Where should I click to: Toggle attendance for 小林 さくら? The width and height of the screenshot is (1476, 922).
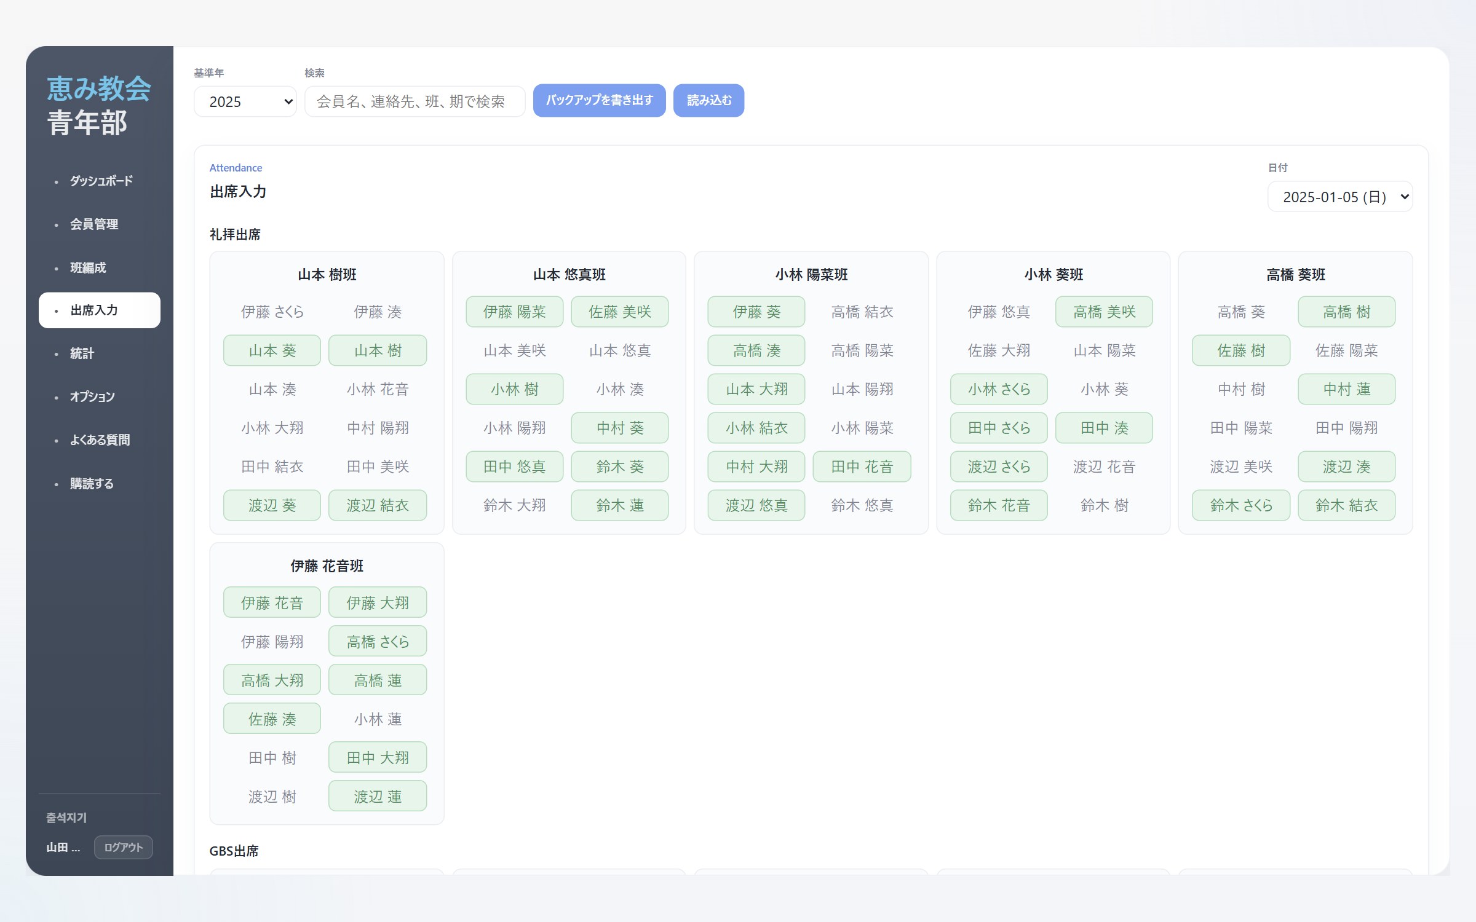999,389
